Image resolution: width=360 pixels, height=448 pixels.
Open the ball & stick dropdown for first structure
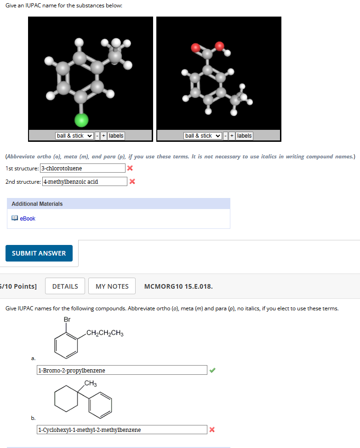tap(74, 135)
